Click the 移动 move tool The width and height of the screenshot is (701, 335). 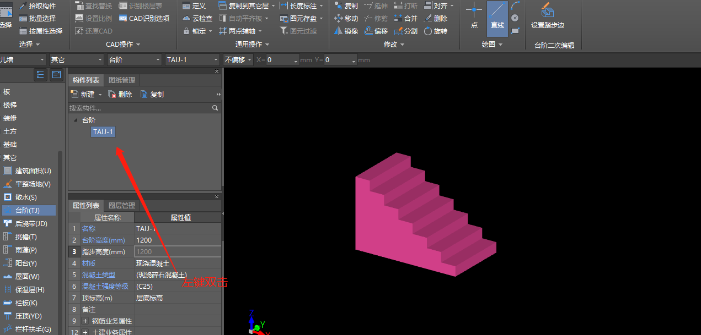pyautogui.click(x=346, y=18)
